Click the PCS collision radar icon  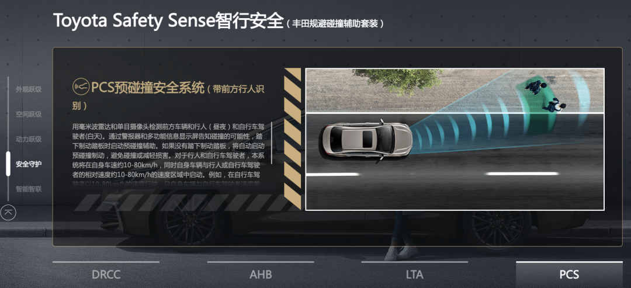(x=81, y=86)
